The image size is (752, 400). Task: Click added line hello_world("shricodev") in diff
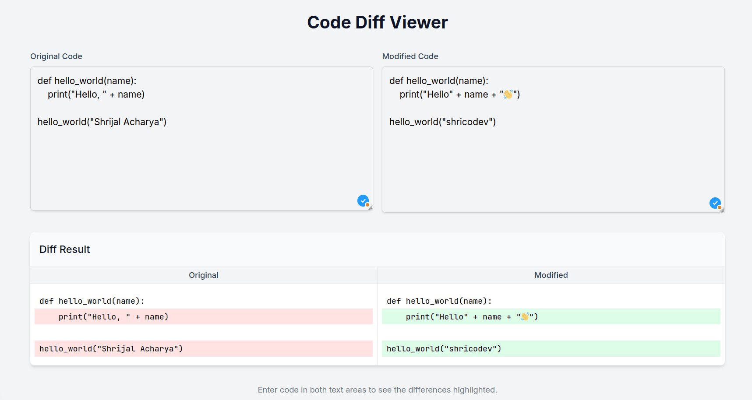pos(551,349)
